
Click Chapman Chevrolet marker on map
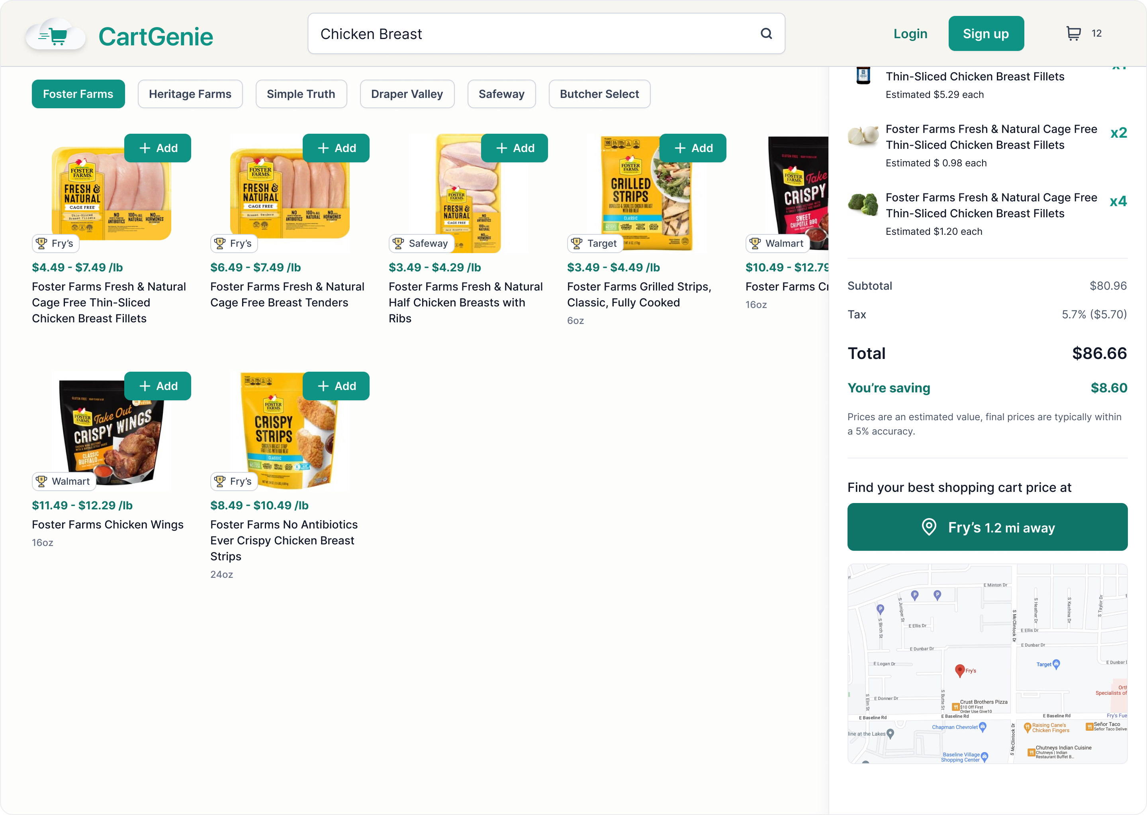point(983,727)
